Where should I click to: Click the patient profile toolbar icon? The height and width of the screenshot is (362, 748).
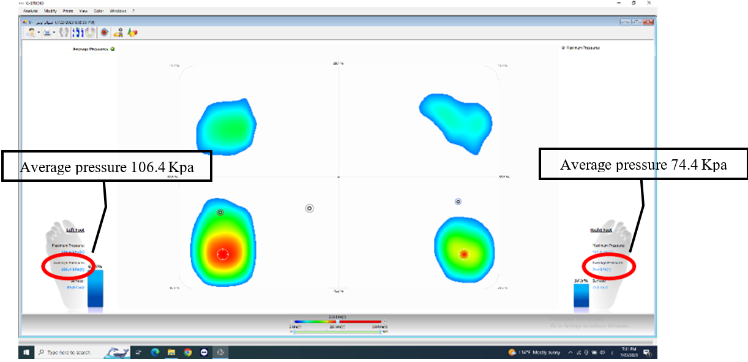point(31,32)
